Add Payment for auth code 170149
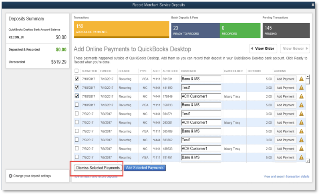The height and width of the screenshot is (195, 320). [x=285, y=96]
